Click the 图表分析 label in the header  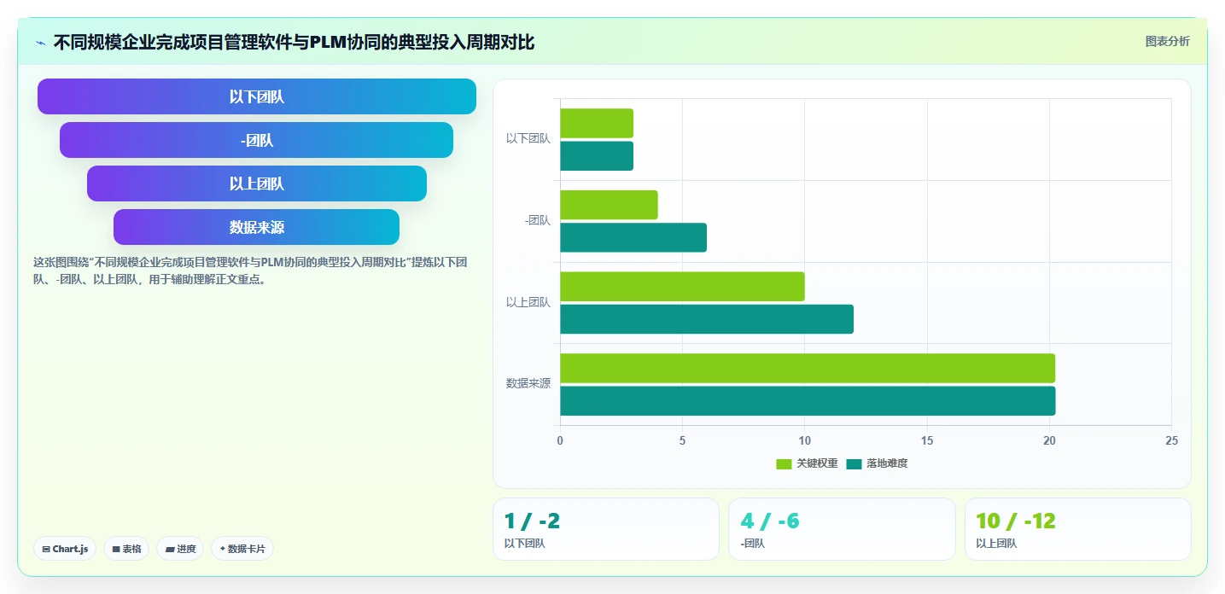pos(1167,41)
